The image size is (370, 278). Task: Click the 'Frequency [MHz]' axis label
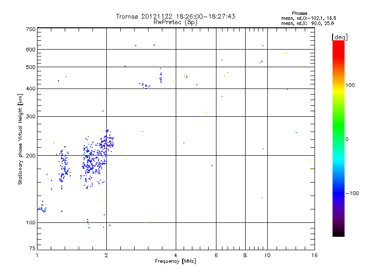pos(175,261)
